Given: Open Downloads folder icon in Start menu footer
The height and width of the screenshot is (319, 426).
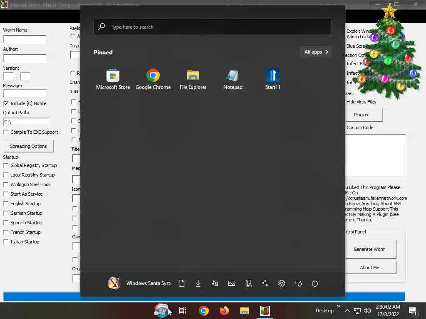Looking at the screenshot, I should pos(198,283).
